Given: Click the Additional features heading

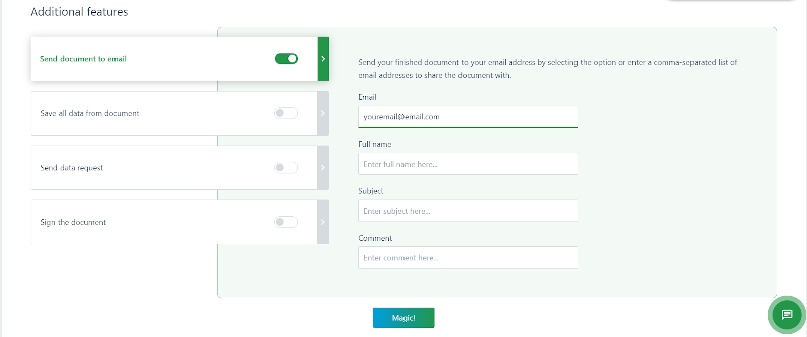Looking at the screenshot, I should coord(79,12).
